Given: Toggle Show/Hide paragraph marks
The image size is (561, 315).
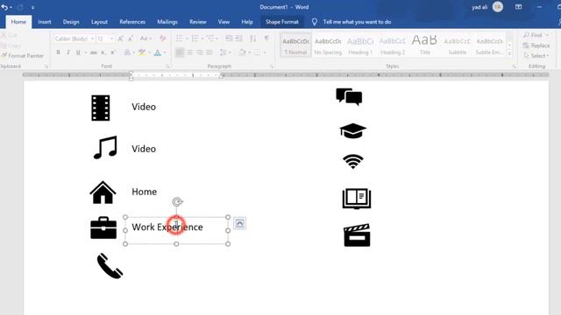Looking at the screenshot, I should point(266,38).
